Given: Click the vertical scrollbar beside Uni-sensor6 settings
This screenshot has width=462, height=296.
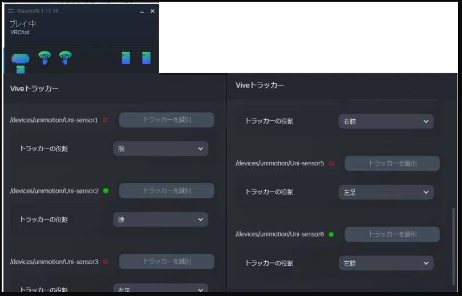Looking at the screenshot, I should [x=453, y=246].
